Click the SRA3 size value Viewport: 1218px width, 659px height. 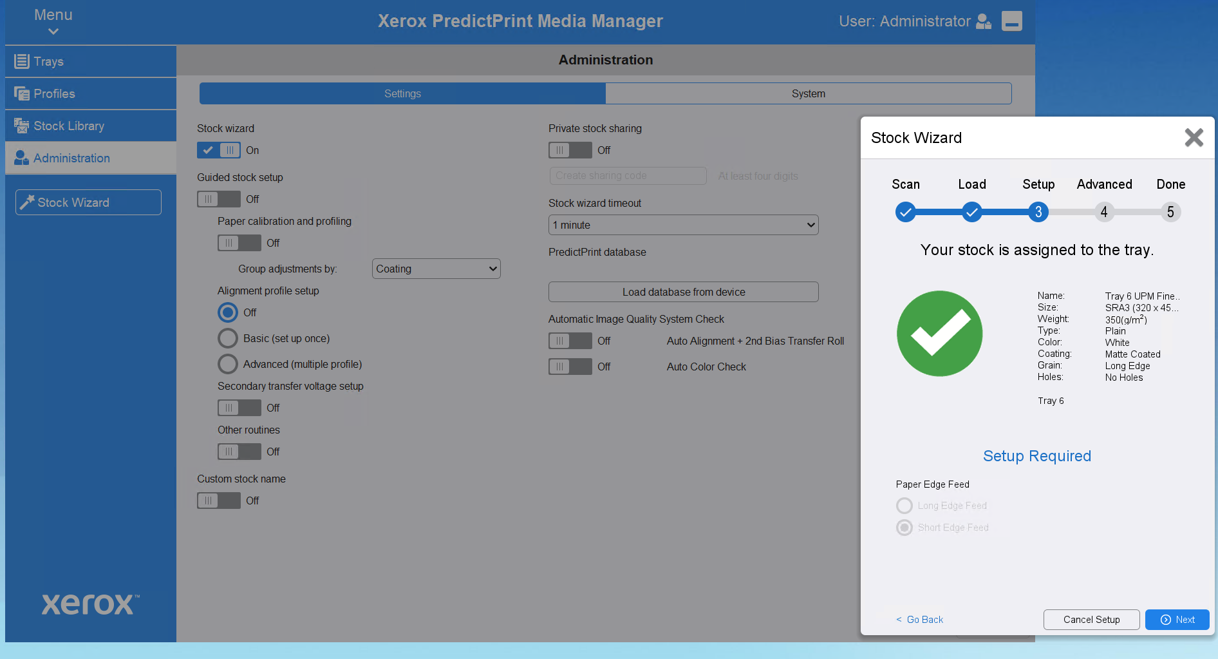coord(1142,308)
